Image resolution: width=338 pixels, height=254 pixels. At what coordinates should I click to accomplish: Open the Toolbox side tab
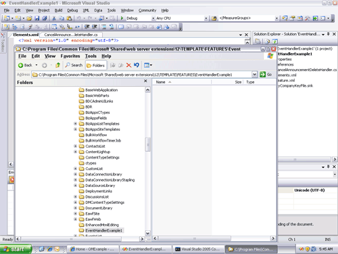(3, 43)
